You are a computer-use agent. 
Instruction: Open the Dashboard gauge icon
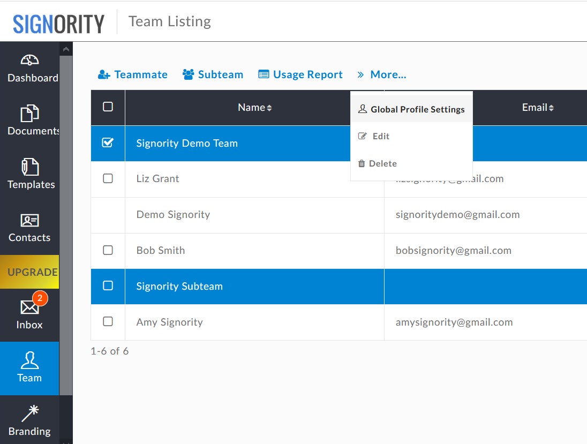click(29, 61)
